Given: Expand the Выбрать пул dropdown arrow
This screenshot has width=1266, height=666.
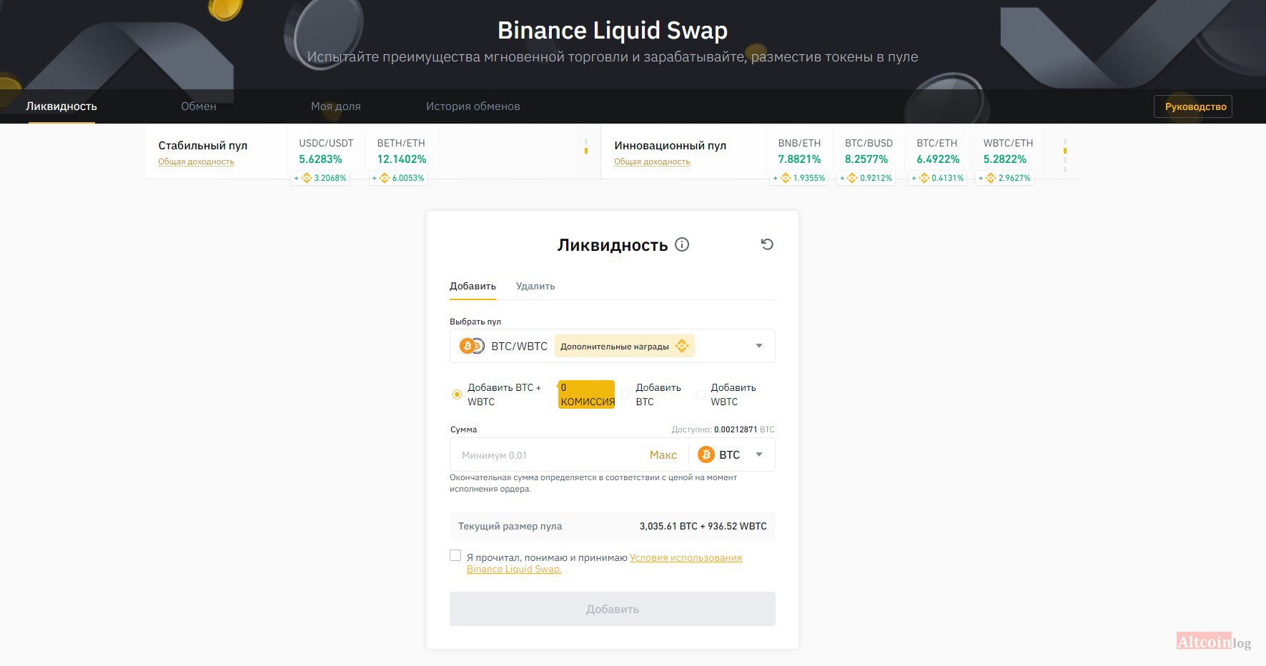Looking at the screenshot, I should point(759,347).
